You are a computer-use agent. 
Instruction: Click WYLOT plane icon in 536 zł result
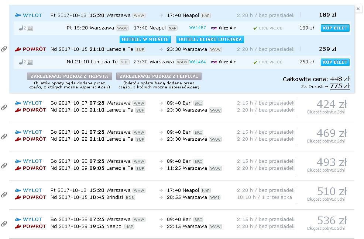click(18, 219)
